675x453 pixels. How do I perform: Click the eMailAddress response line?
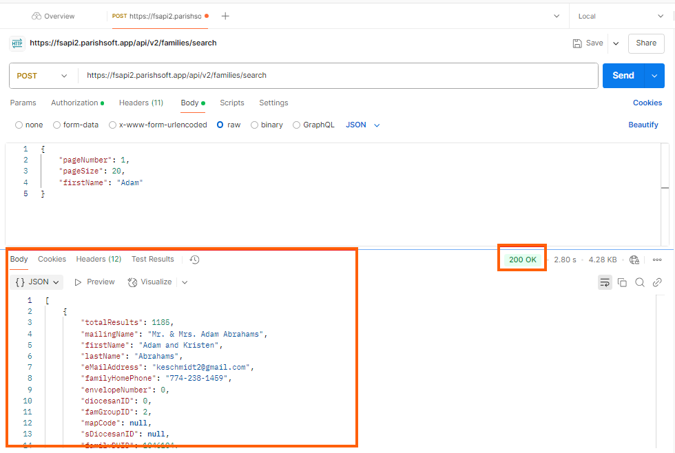coord(167,367)
